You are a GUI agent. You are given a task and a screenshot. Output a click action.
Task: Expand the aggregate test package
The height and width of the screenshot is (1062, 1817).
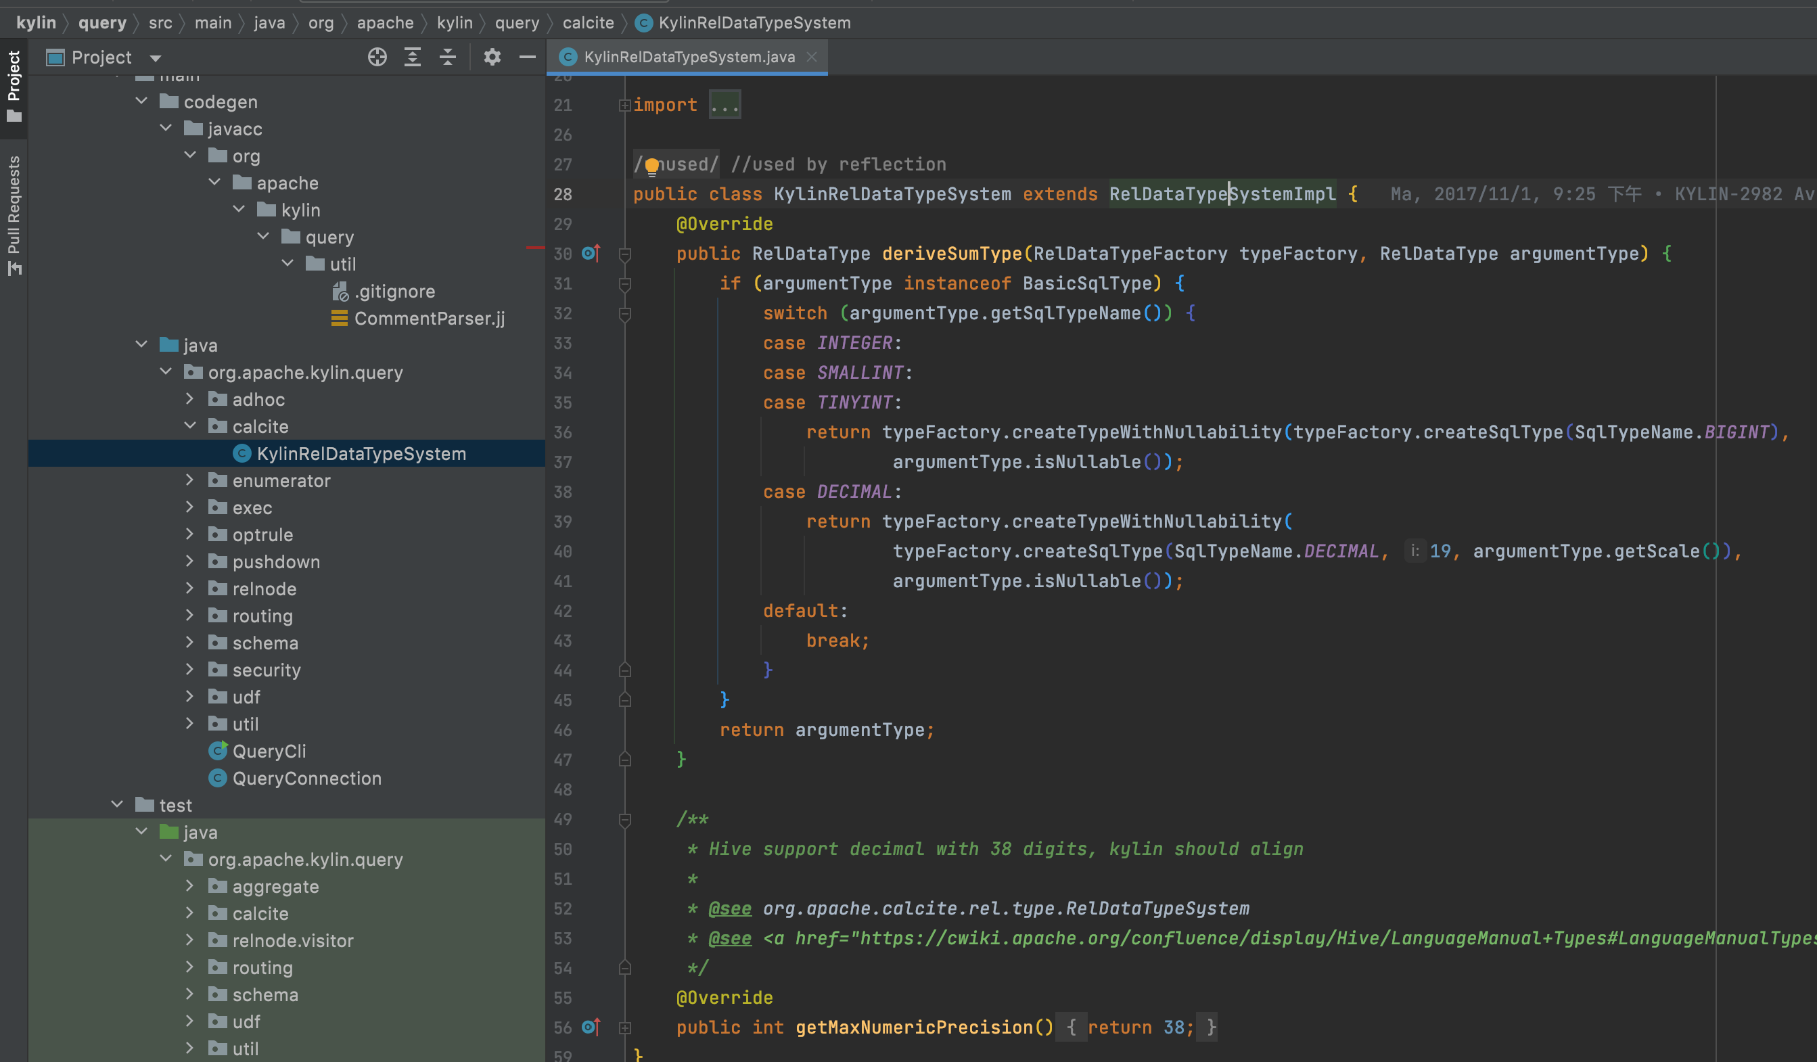pos(189,886)
